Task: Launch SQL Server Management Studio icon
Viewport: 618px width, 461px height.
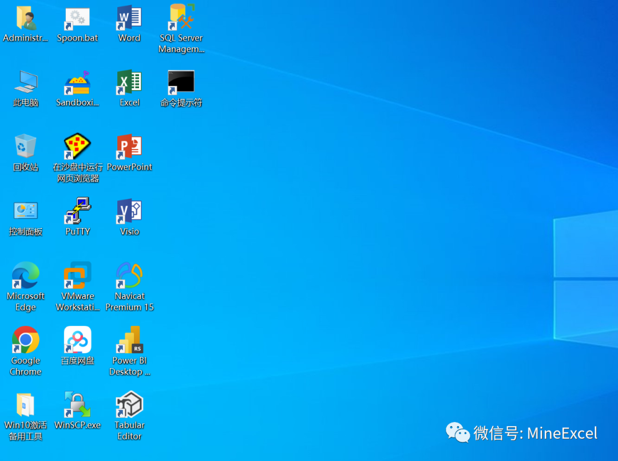Action: coord(181,17)
